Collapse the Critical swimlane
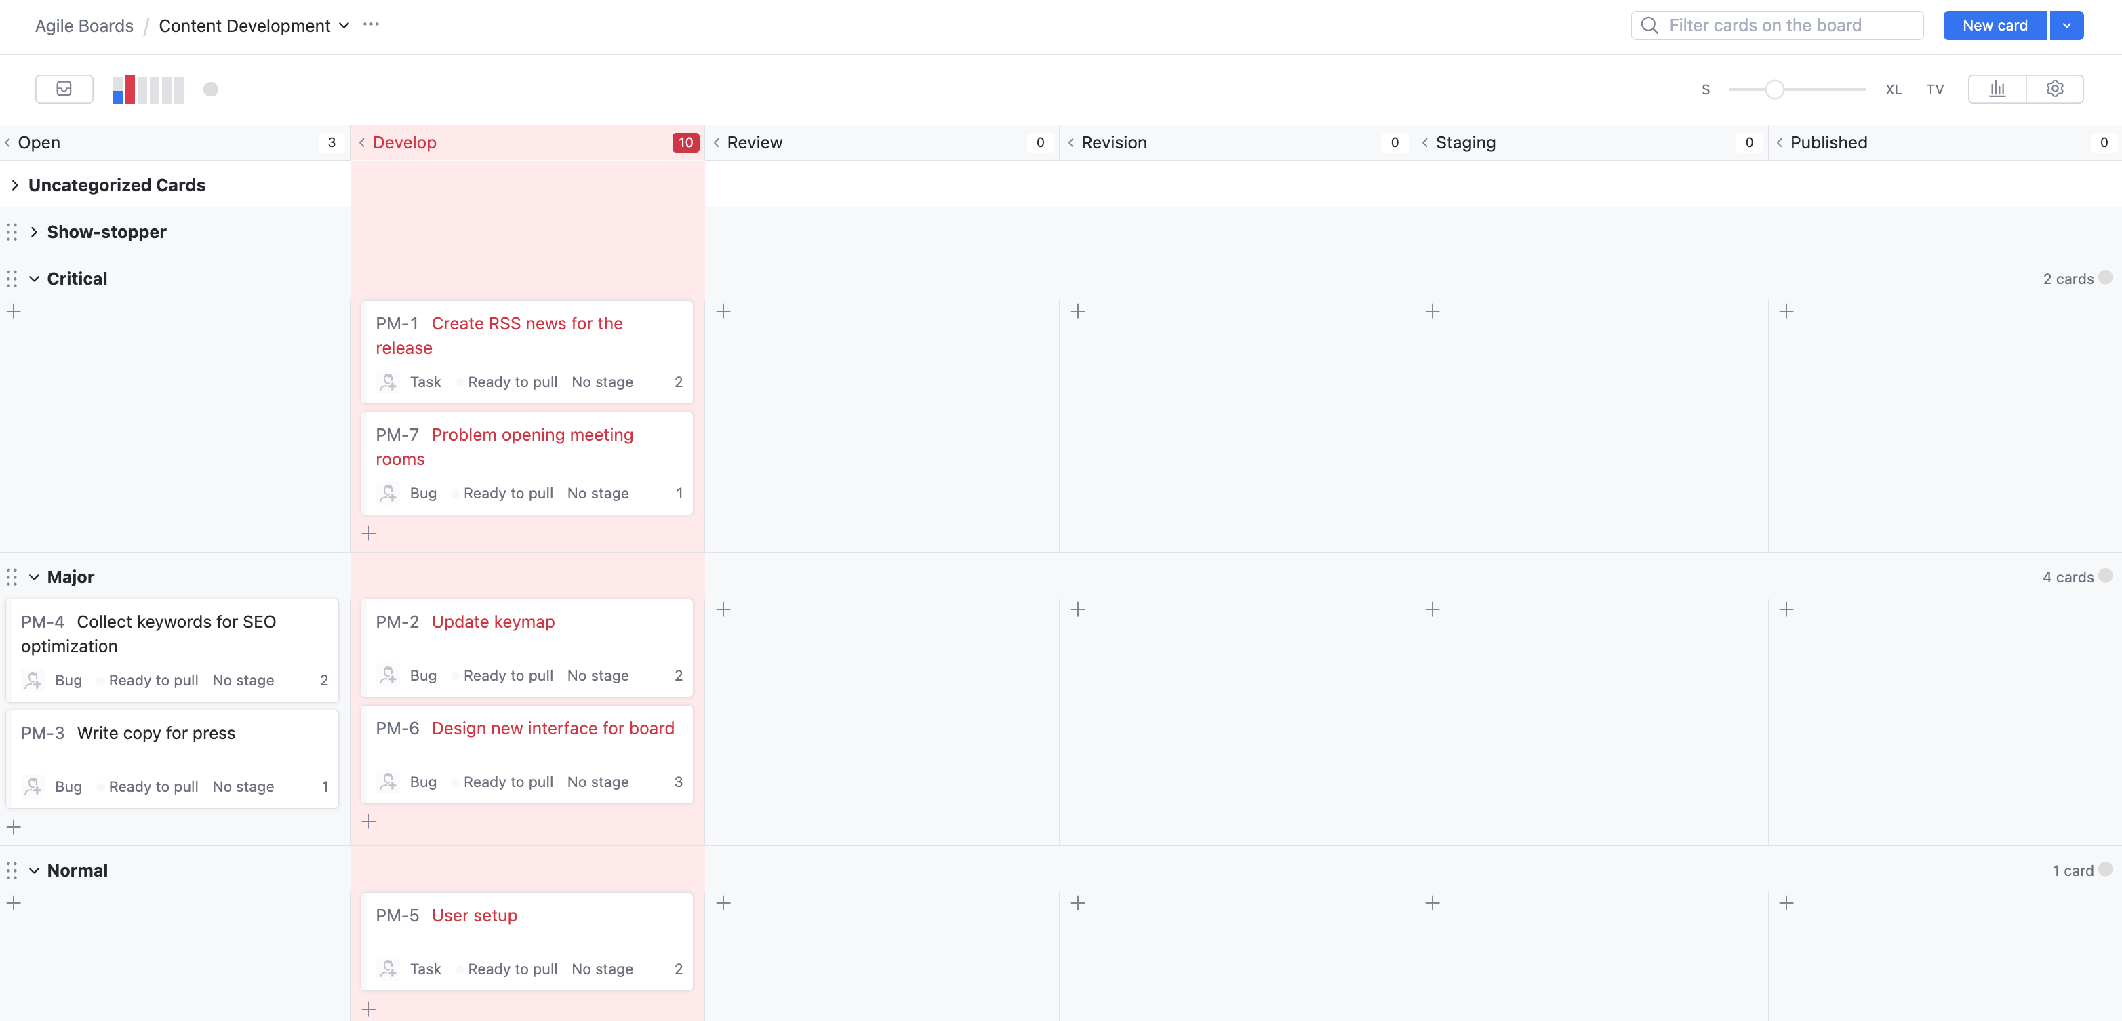This screenshot has height=1021, width=2122. (x=34, y=279)
